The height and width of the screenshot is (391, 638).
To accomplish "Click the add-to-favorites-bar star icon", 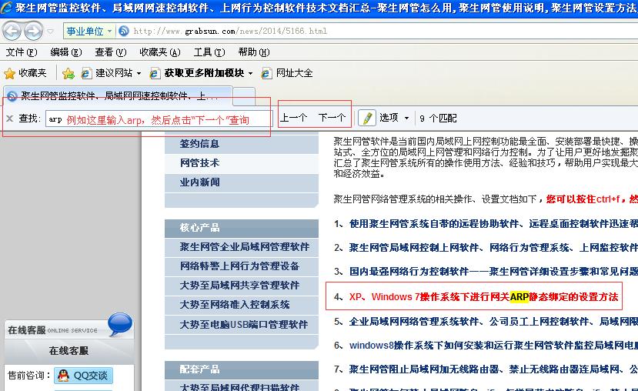I will [68, 73].
